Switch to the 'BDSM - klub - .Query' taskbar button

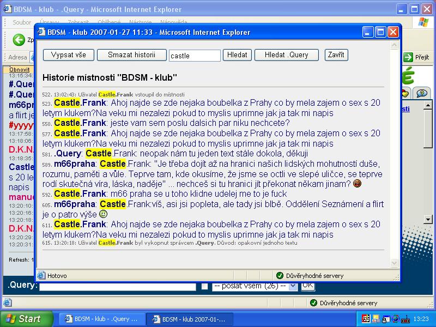tap(102, 319)
